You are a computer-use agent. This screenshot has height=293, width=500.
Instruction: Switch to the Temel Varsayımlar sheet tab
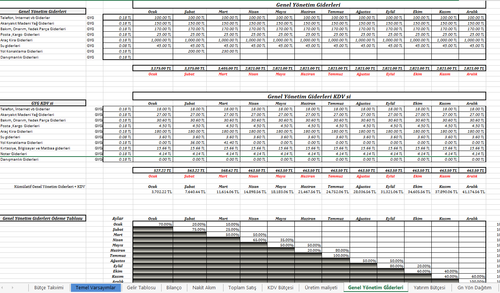(x=96, y=288)
